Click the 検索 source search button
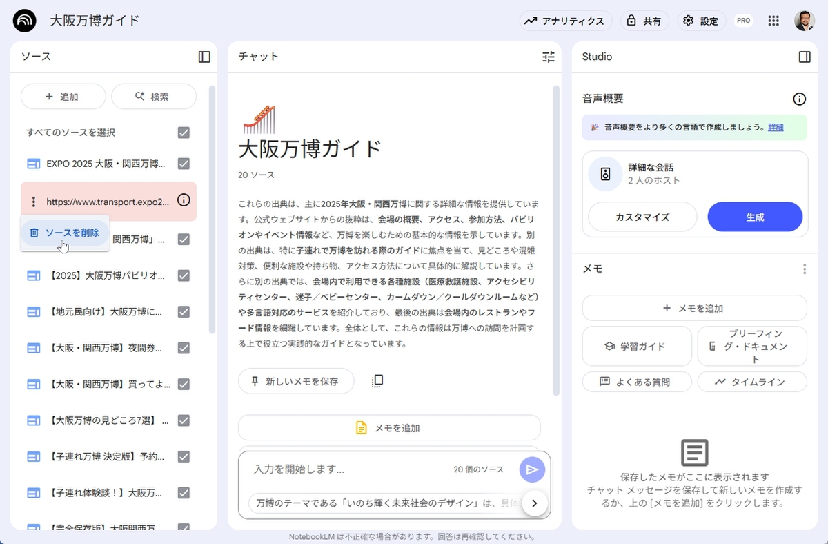This screenshot has width=828, height=544. (154, 97)
